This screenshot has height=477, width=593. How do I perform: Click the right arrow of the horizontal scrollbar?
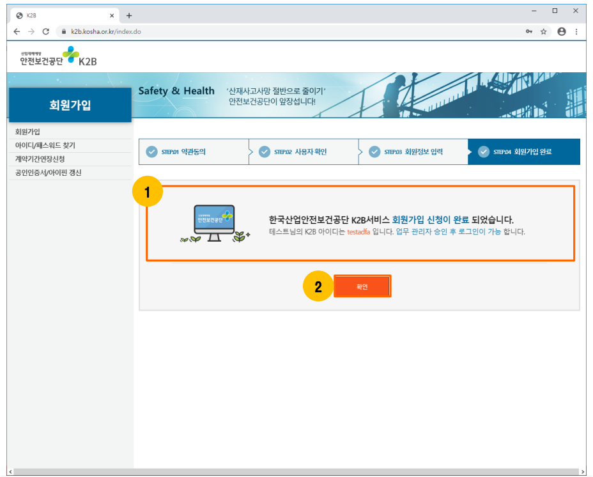tap(583, 472)
